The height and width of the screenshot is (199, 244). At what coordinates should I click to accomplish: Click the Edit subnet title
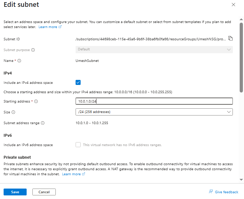pyautogui.click(x=21, y=5)
